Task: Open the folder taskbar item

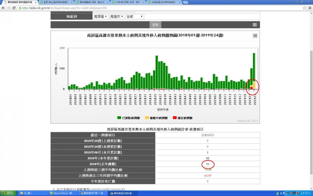Action: point(33,193)
